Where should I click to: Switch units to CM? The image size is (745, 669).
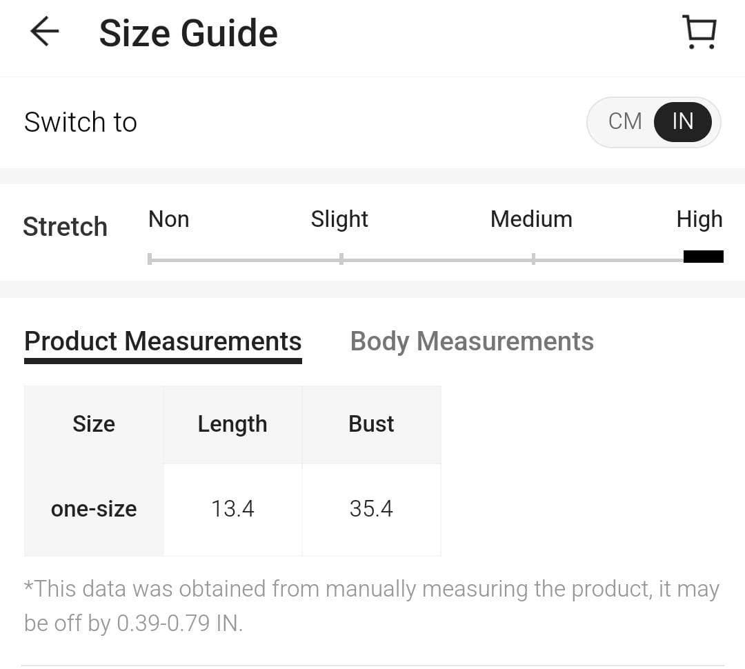click(x=625, y=121)
